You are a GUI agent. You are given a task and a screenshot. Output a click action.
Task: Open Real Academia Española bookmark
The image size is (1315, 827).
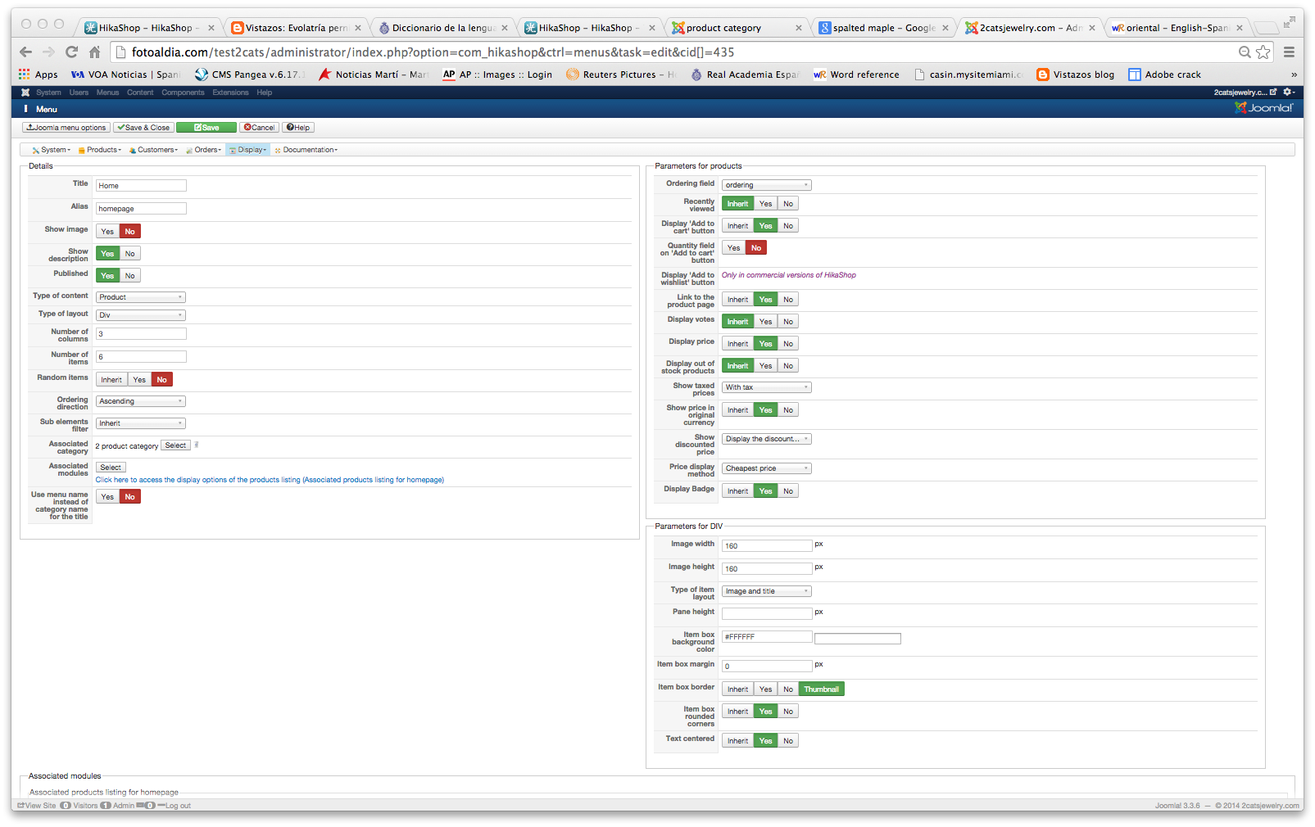point(745,75)
